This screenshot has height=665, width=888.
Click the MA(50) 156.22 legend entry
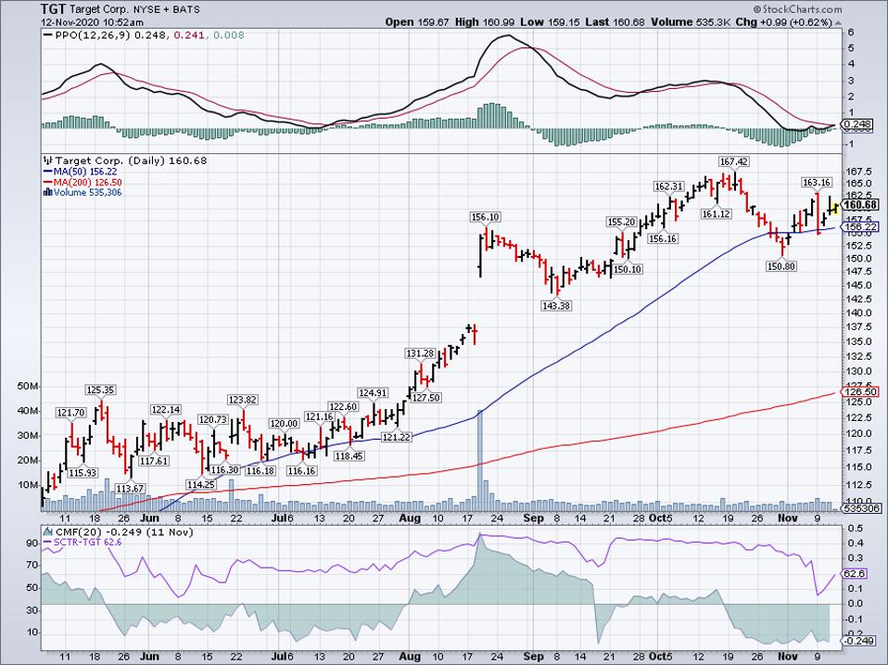click(x=81, y=172)
